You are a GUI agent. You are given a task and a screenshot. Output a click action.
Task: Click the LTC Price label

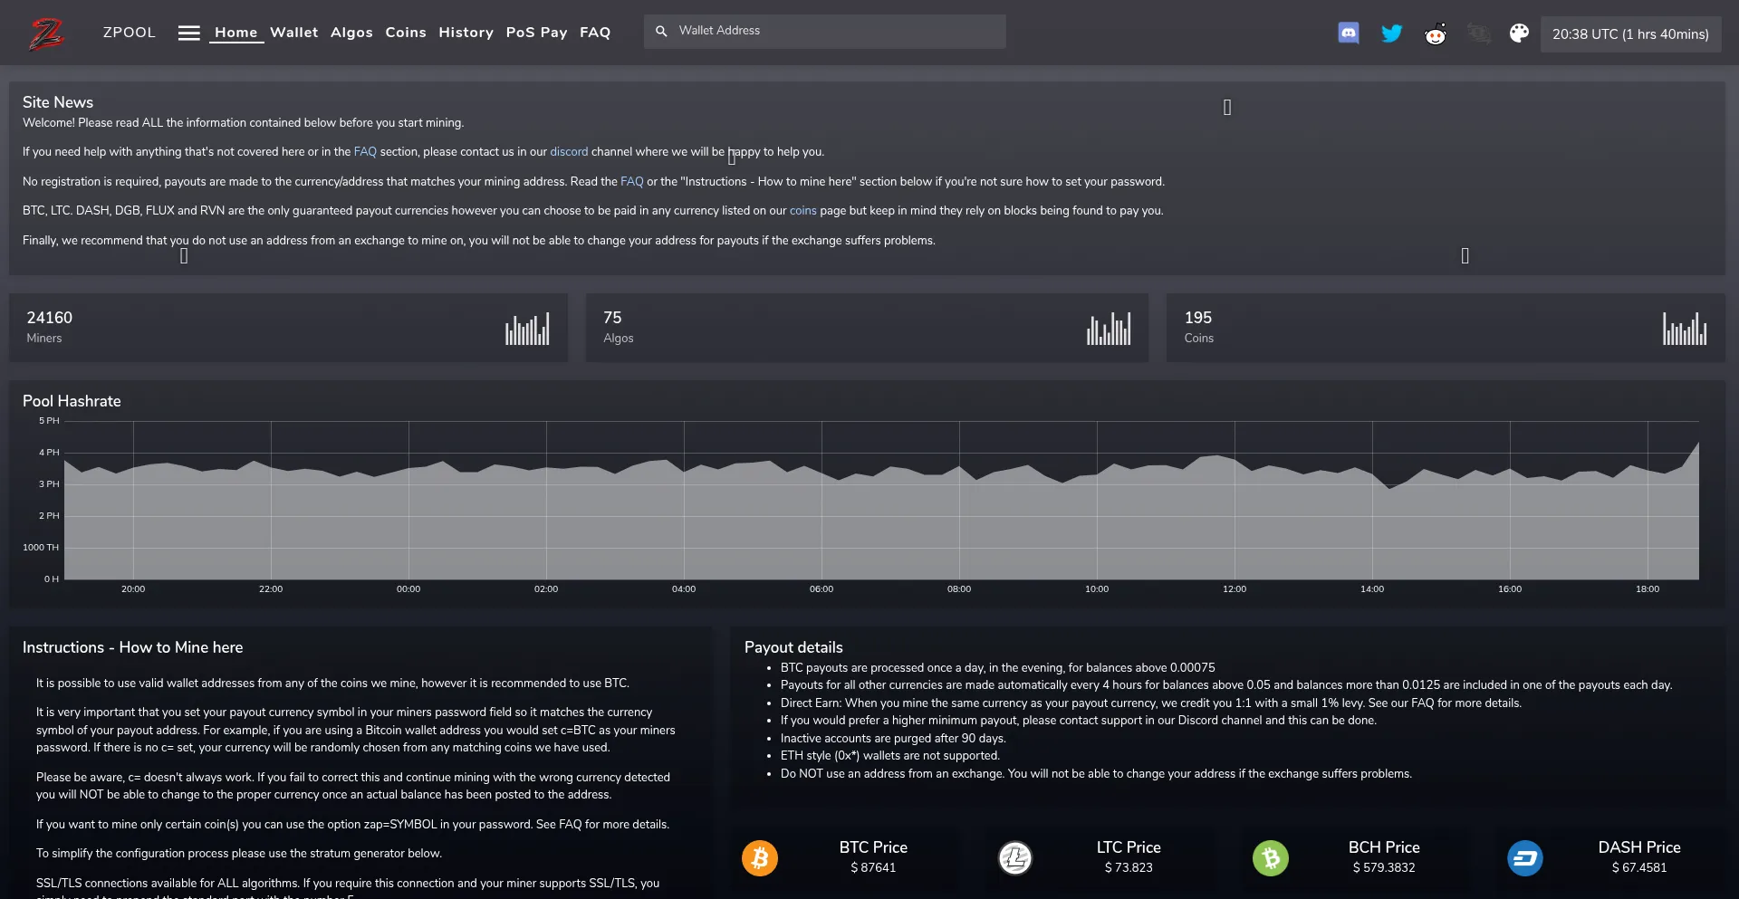pos(1129,847)
